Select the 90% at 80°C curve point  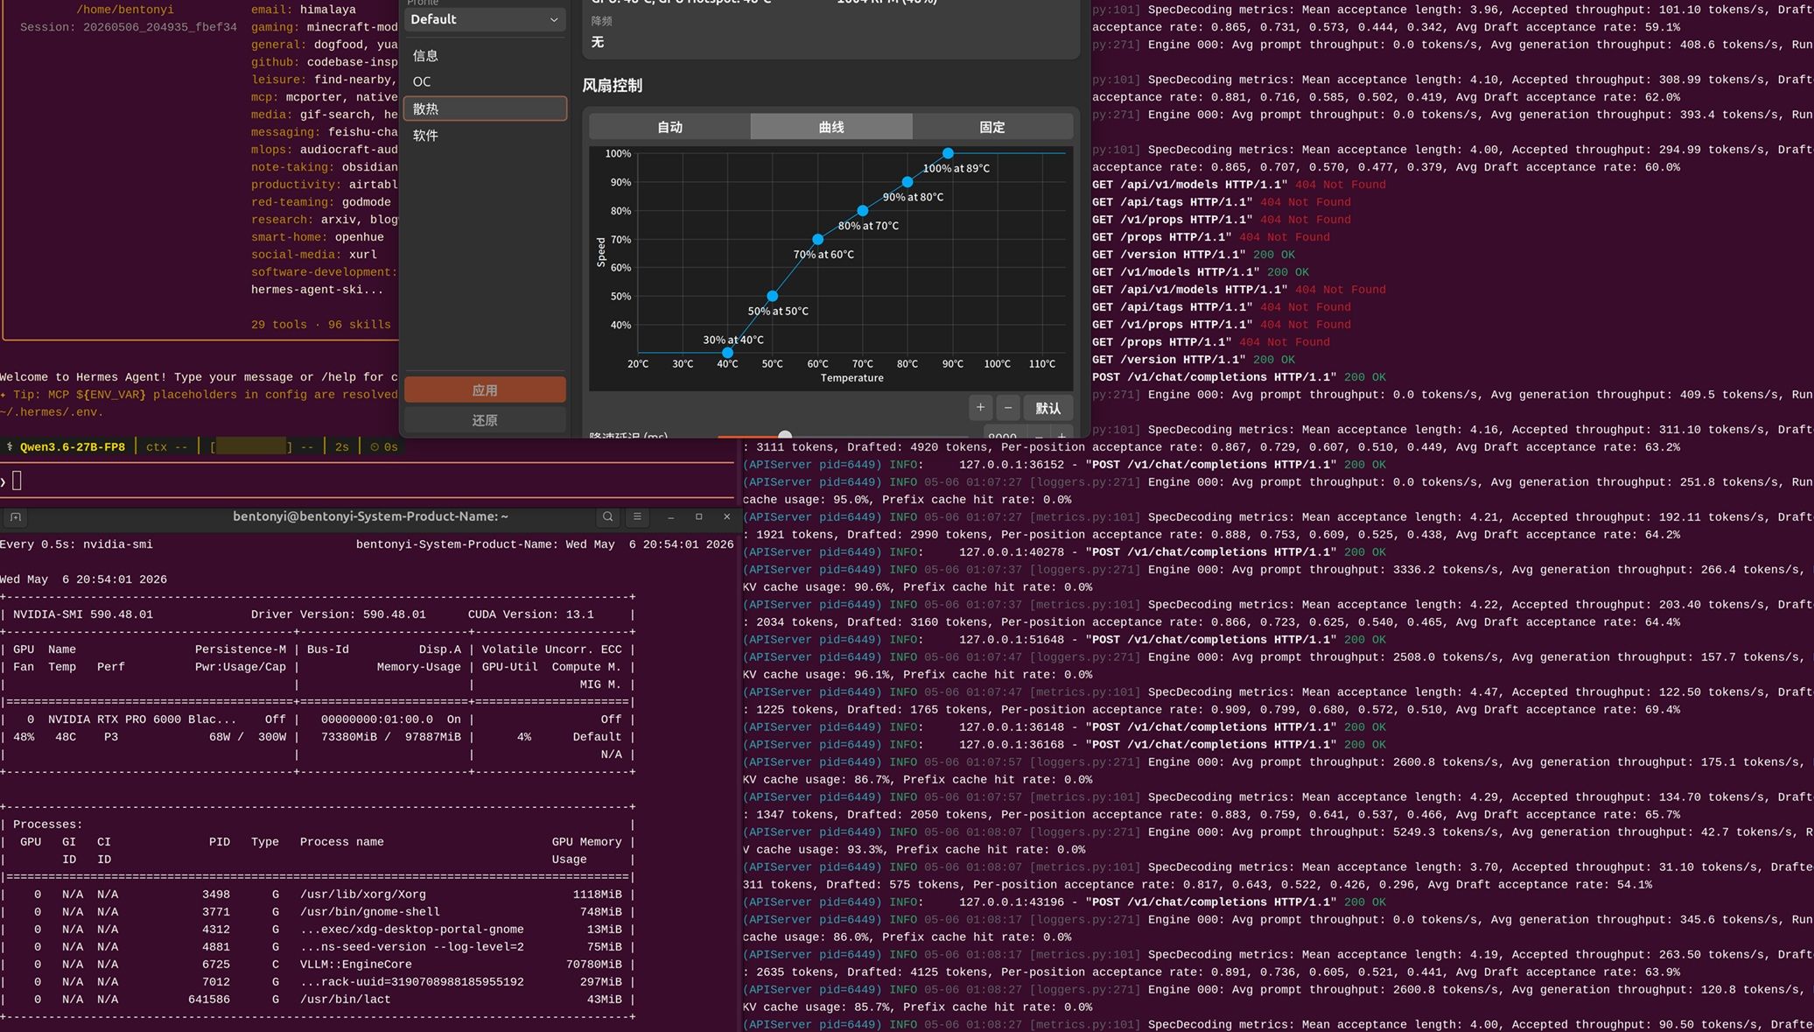point(907,182)
